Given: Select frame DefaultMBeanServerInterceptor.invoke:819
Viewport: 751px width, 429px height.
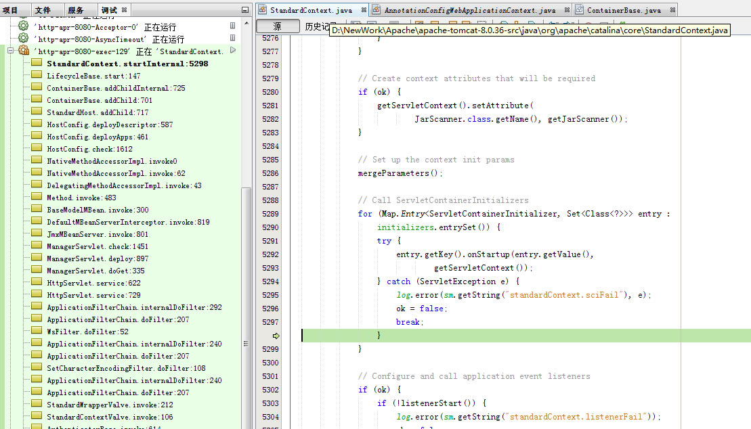Looking at the screenshot, I should (x=128, y=222).
